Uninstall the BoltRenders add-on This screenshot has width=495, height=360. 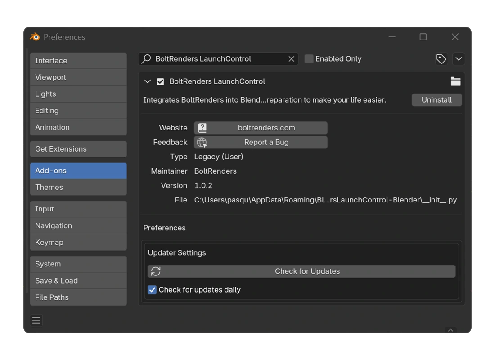pos(436,100)
